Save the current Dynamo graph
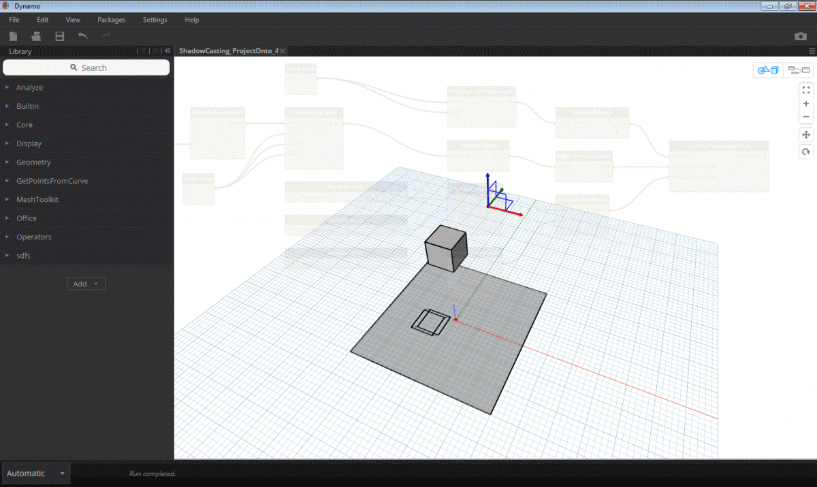This screenshot has width=817, height=487. click(60, 36)
